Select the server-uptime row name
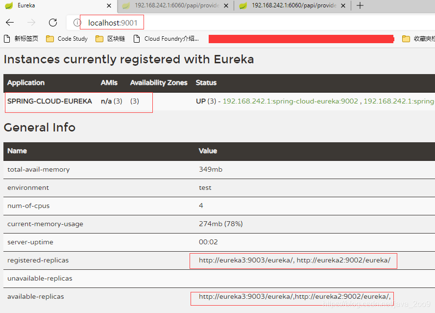The image size is (435, 313). [x=30, y=242]
